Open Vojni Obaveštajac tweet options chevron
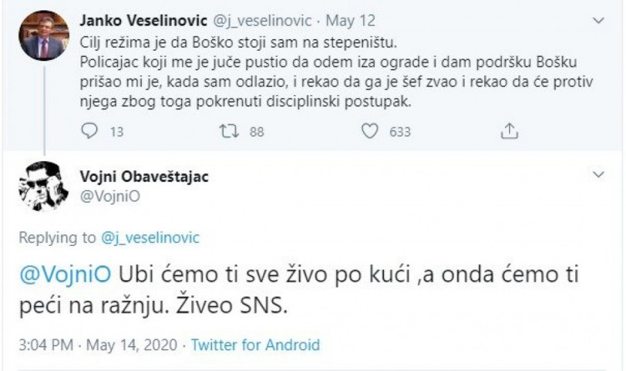 (597, 176)
